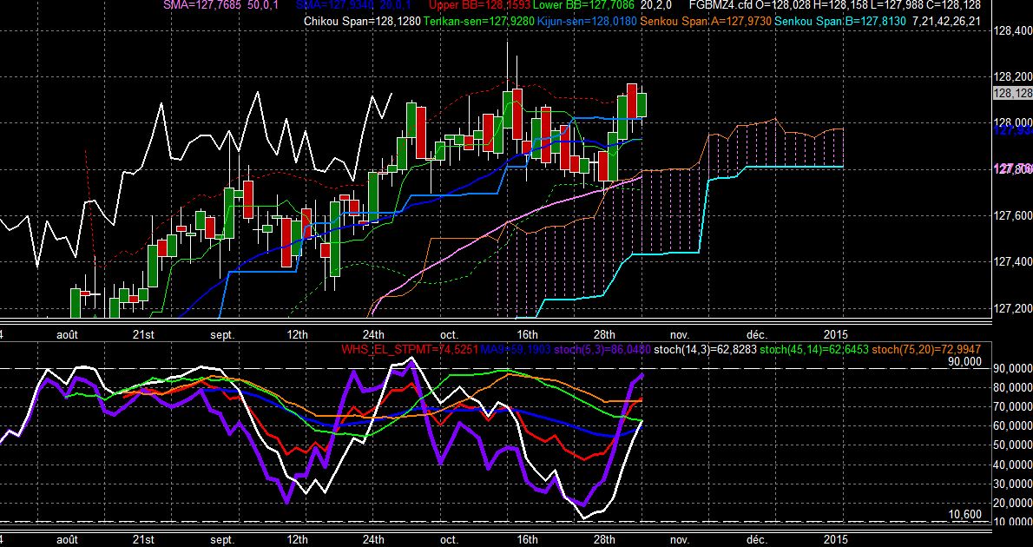Click '16th' on the price chart time axis
Screen dimensions: 1033x547
click(x=527, y=335)
